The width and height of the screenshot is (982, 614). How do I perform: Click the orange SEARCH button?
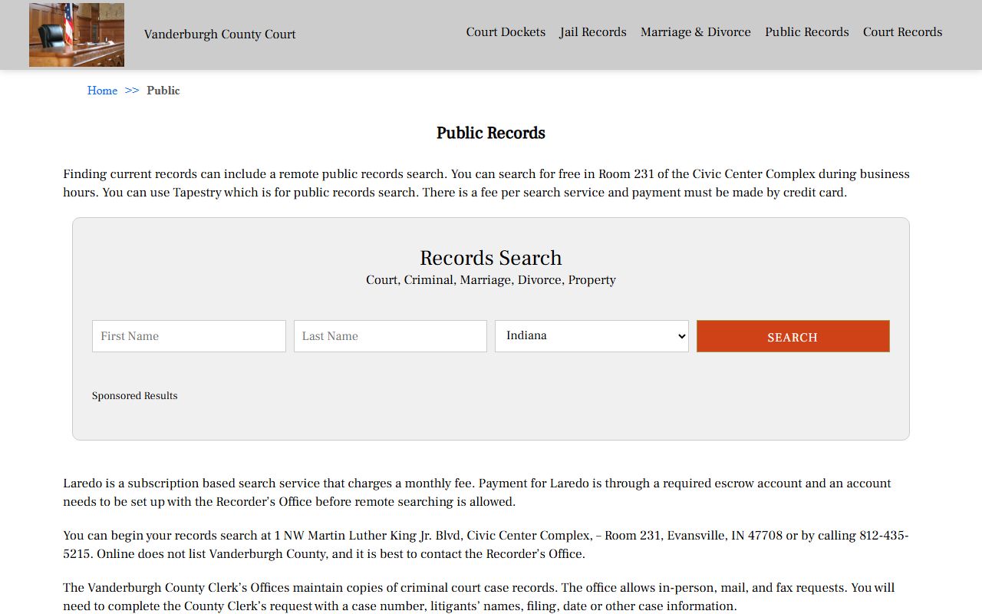793,336
